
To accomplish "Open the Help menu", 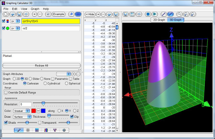I will click(x=46, y=9).
